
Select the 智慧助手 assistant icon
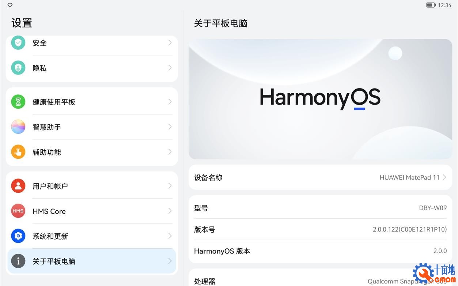pos(18,127)
